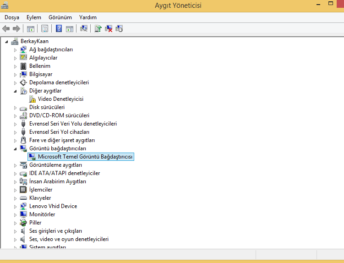
Task: Click the Uninstall device red X icon
Action: pos(109,28)
